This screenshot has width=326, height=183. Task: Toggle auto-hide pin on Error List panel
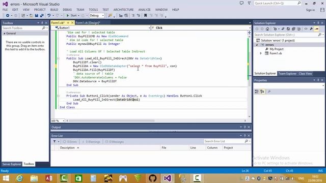pos(244,136)
